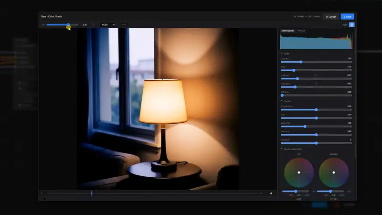Click the Pivot value 0.18
The image size is (382, 215).
pos(349,67)
